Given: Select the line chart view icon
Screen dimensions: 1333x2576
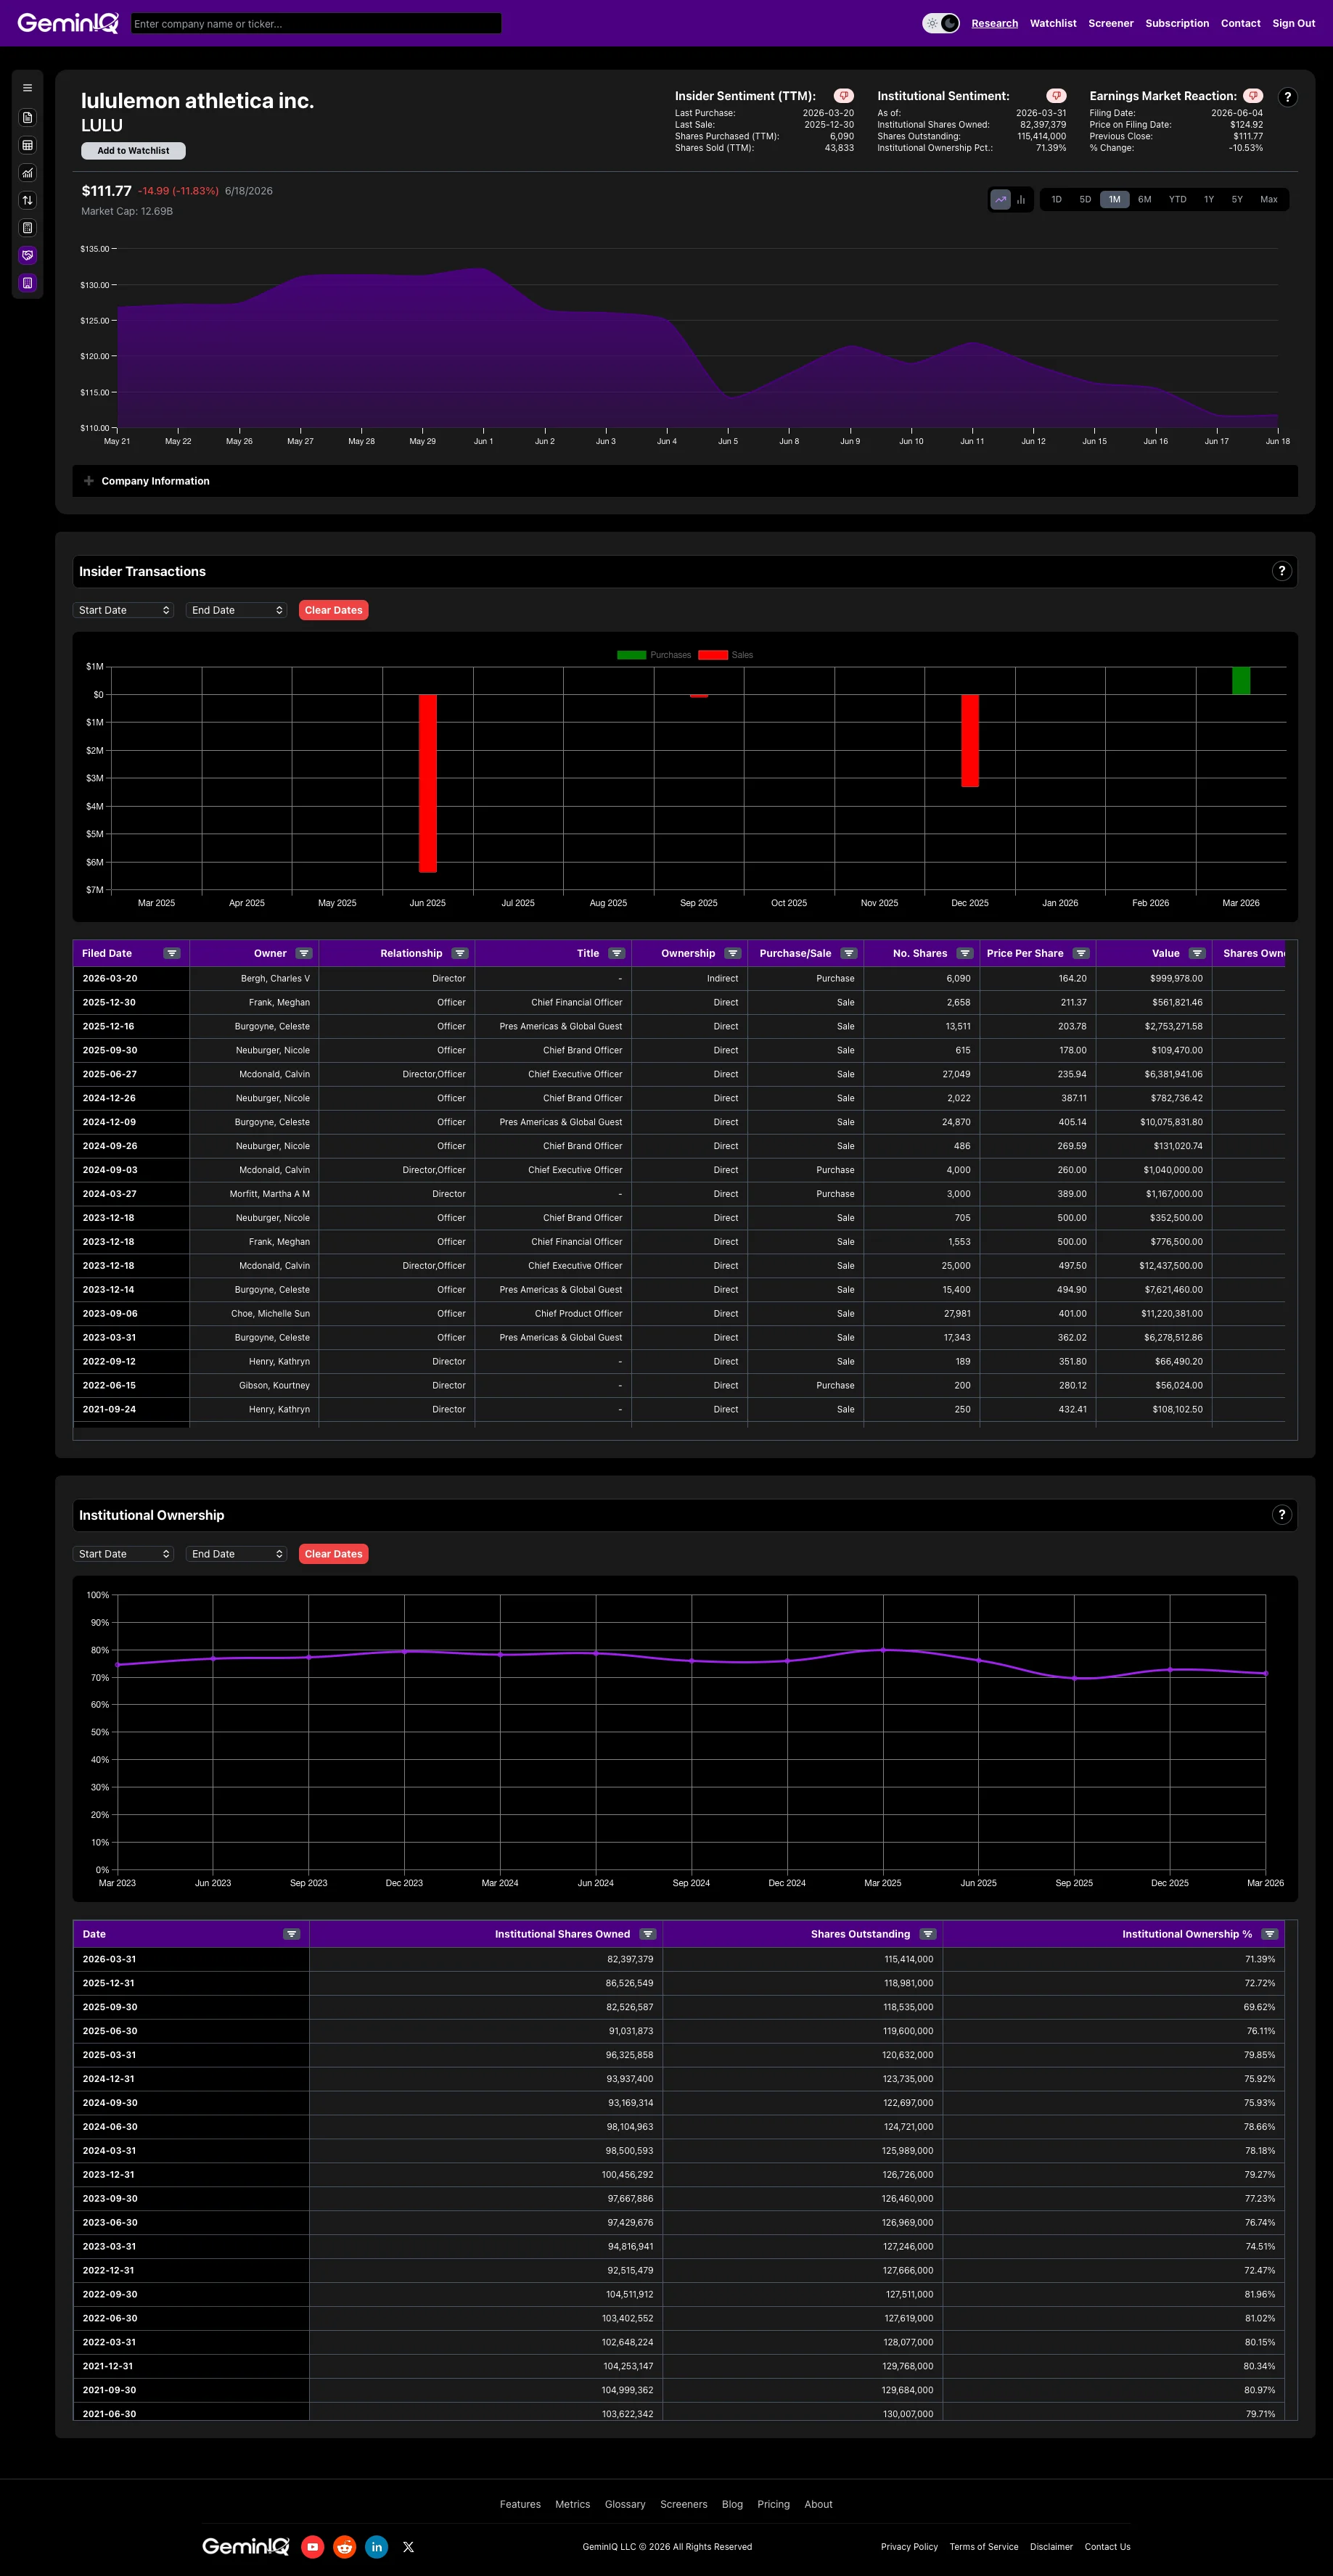Looking at the screenshot, I should (1000, 200).
